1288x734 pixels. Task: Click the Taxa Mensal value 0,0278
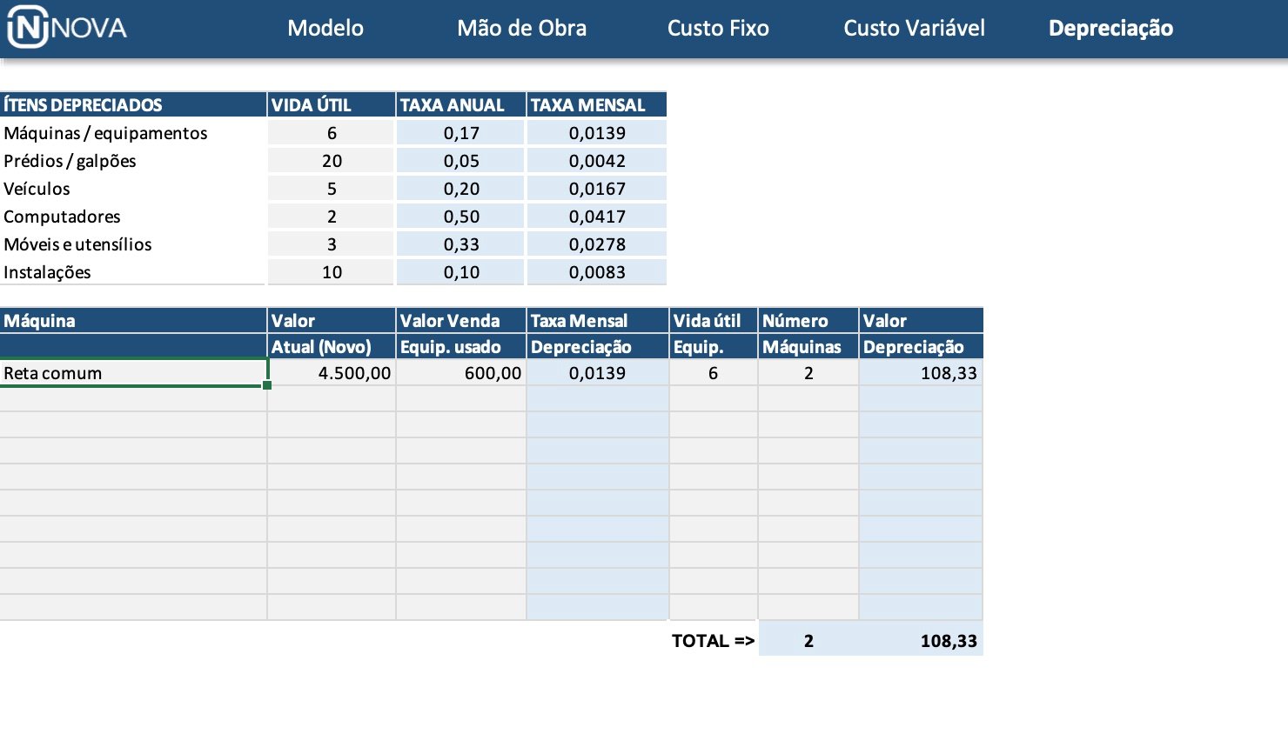[597, 244]
